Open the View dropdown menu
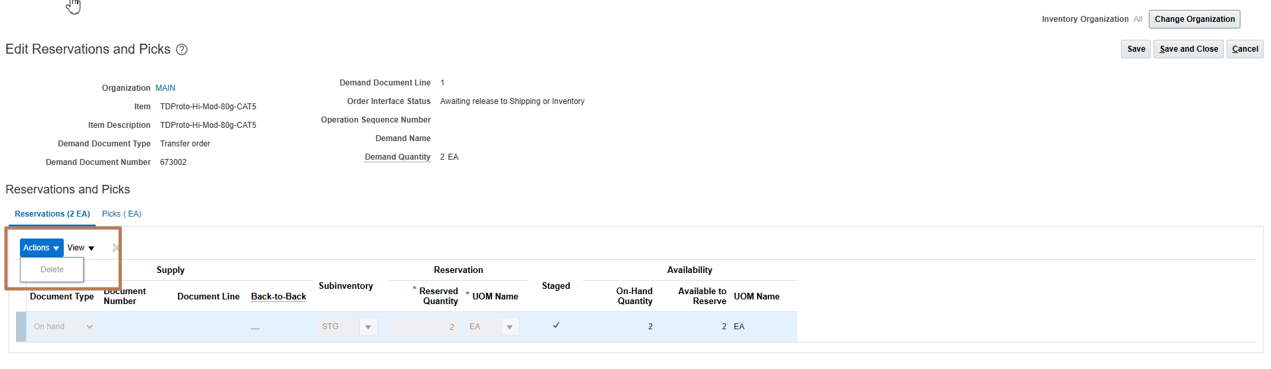 point(81,248)
